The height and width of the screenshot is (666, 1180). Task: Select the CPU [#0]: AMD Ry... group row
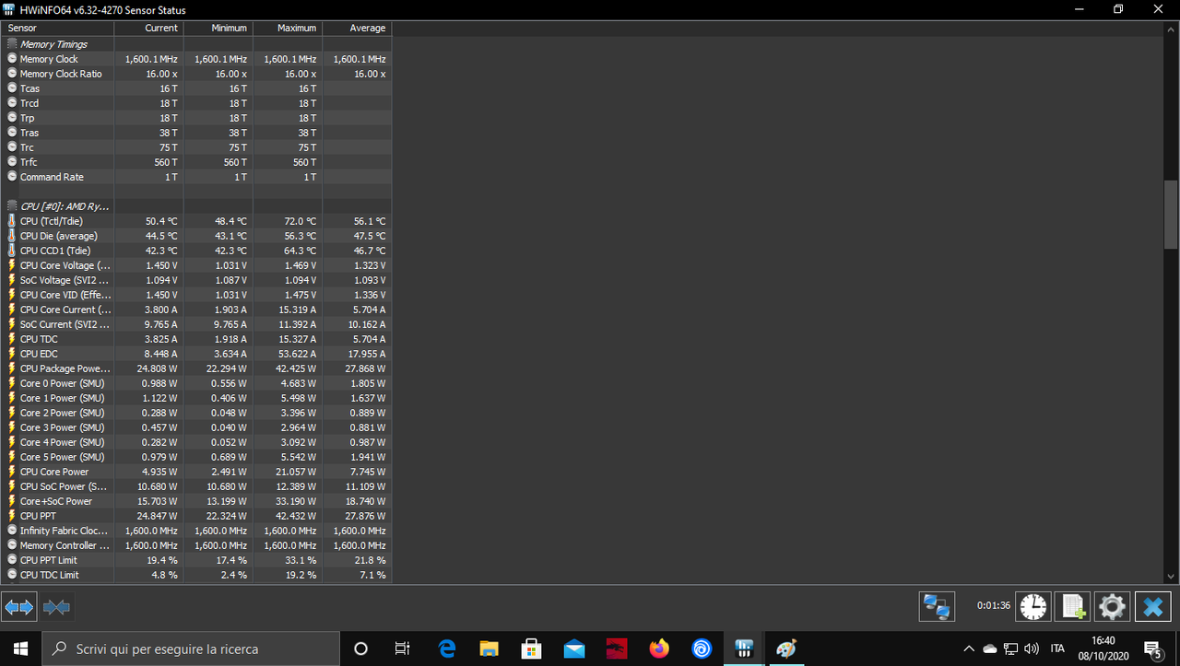[x=195, y=206]
